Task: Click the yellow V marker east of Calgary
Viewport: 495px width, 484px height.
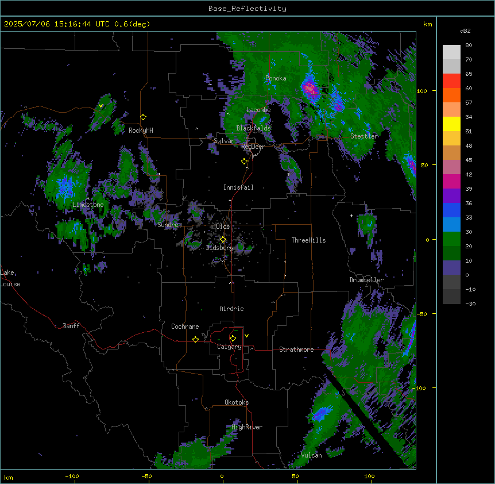Action: (x=246, y=336)
